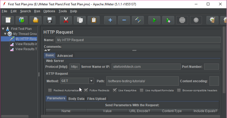Click the New test plan toolbar icon

(8, 20)
